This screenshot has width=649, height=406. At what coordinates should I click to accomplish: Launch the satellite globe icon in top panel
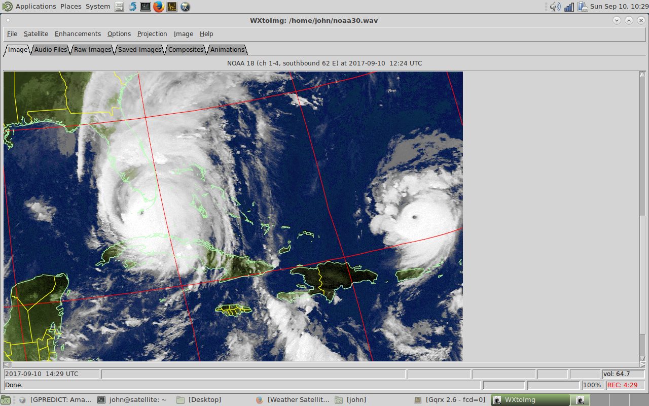click(x=185, y=7)
